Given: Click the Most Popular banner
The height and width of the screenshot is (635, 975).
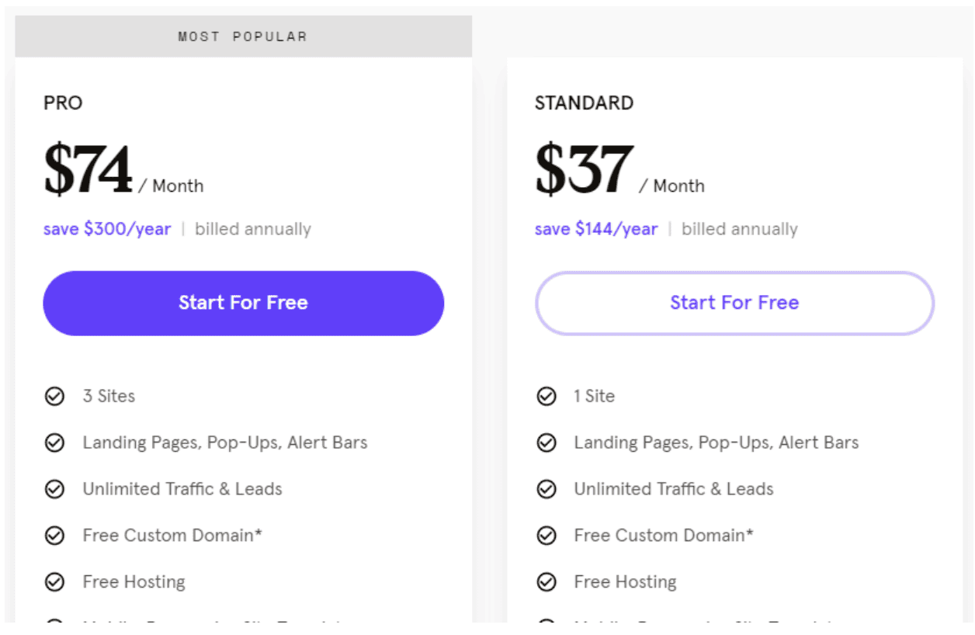Looking at the screenshot, I should pos(243,36).
